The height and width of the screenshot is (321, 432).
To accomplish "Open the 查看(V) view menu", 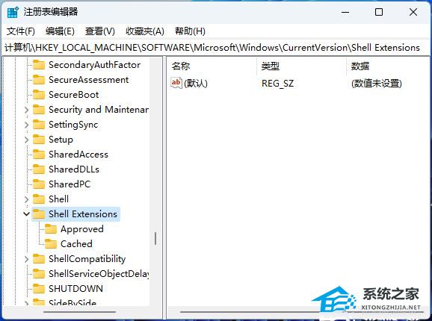I will [99, 31].
